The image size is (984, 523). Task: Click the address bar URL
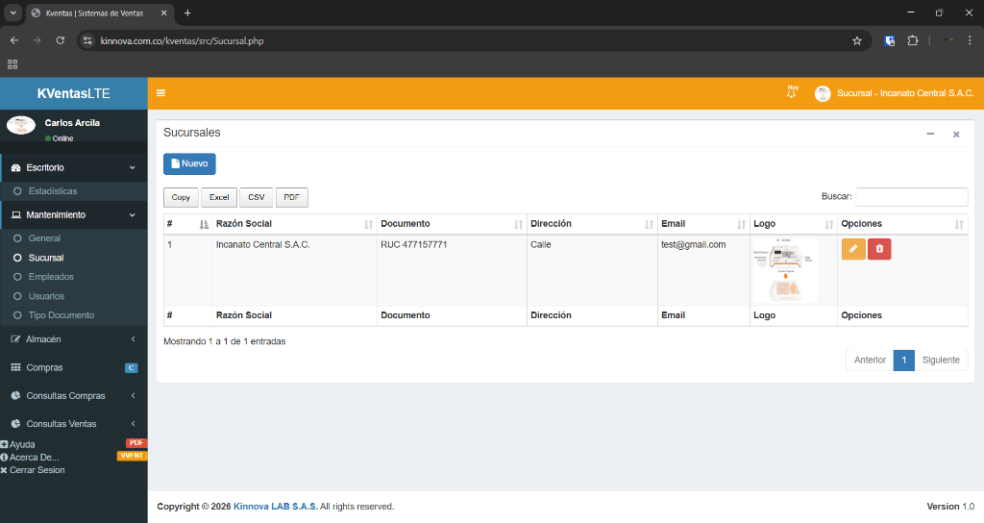(x=182, y=40)
